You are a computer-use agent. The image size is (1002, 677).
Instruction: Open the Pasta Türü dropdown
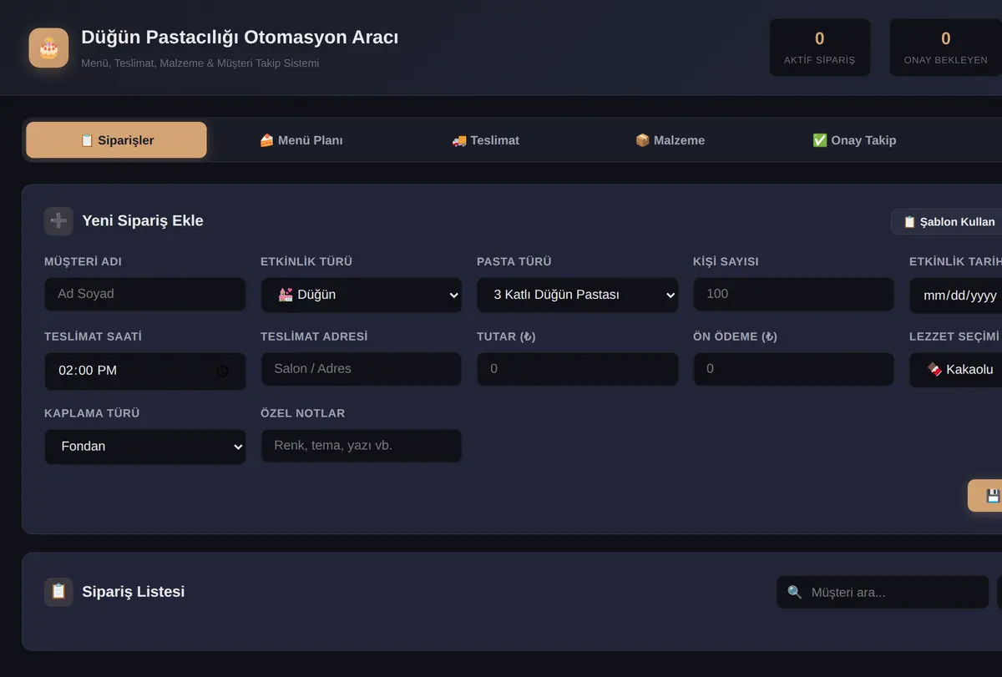tap(578, 295)
